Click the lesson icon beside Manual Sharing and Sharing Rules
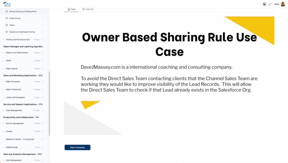Screen dimensions: 288x163 (7, 11)
